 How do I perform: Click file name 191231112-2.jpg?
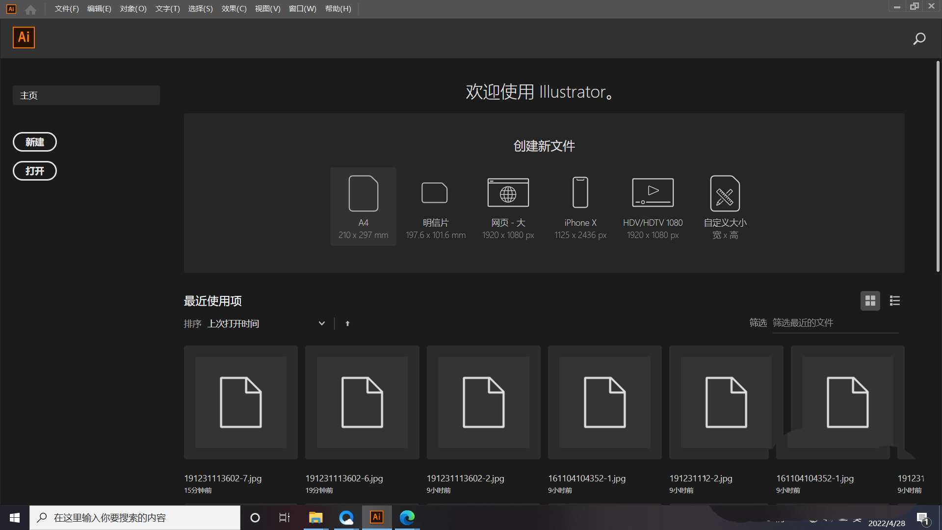pos(701,478)
